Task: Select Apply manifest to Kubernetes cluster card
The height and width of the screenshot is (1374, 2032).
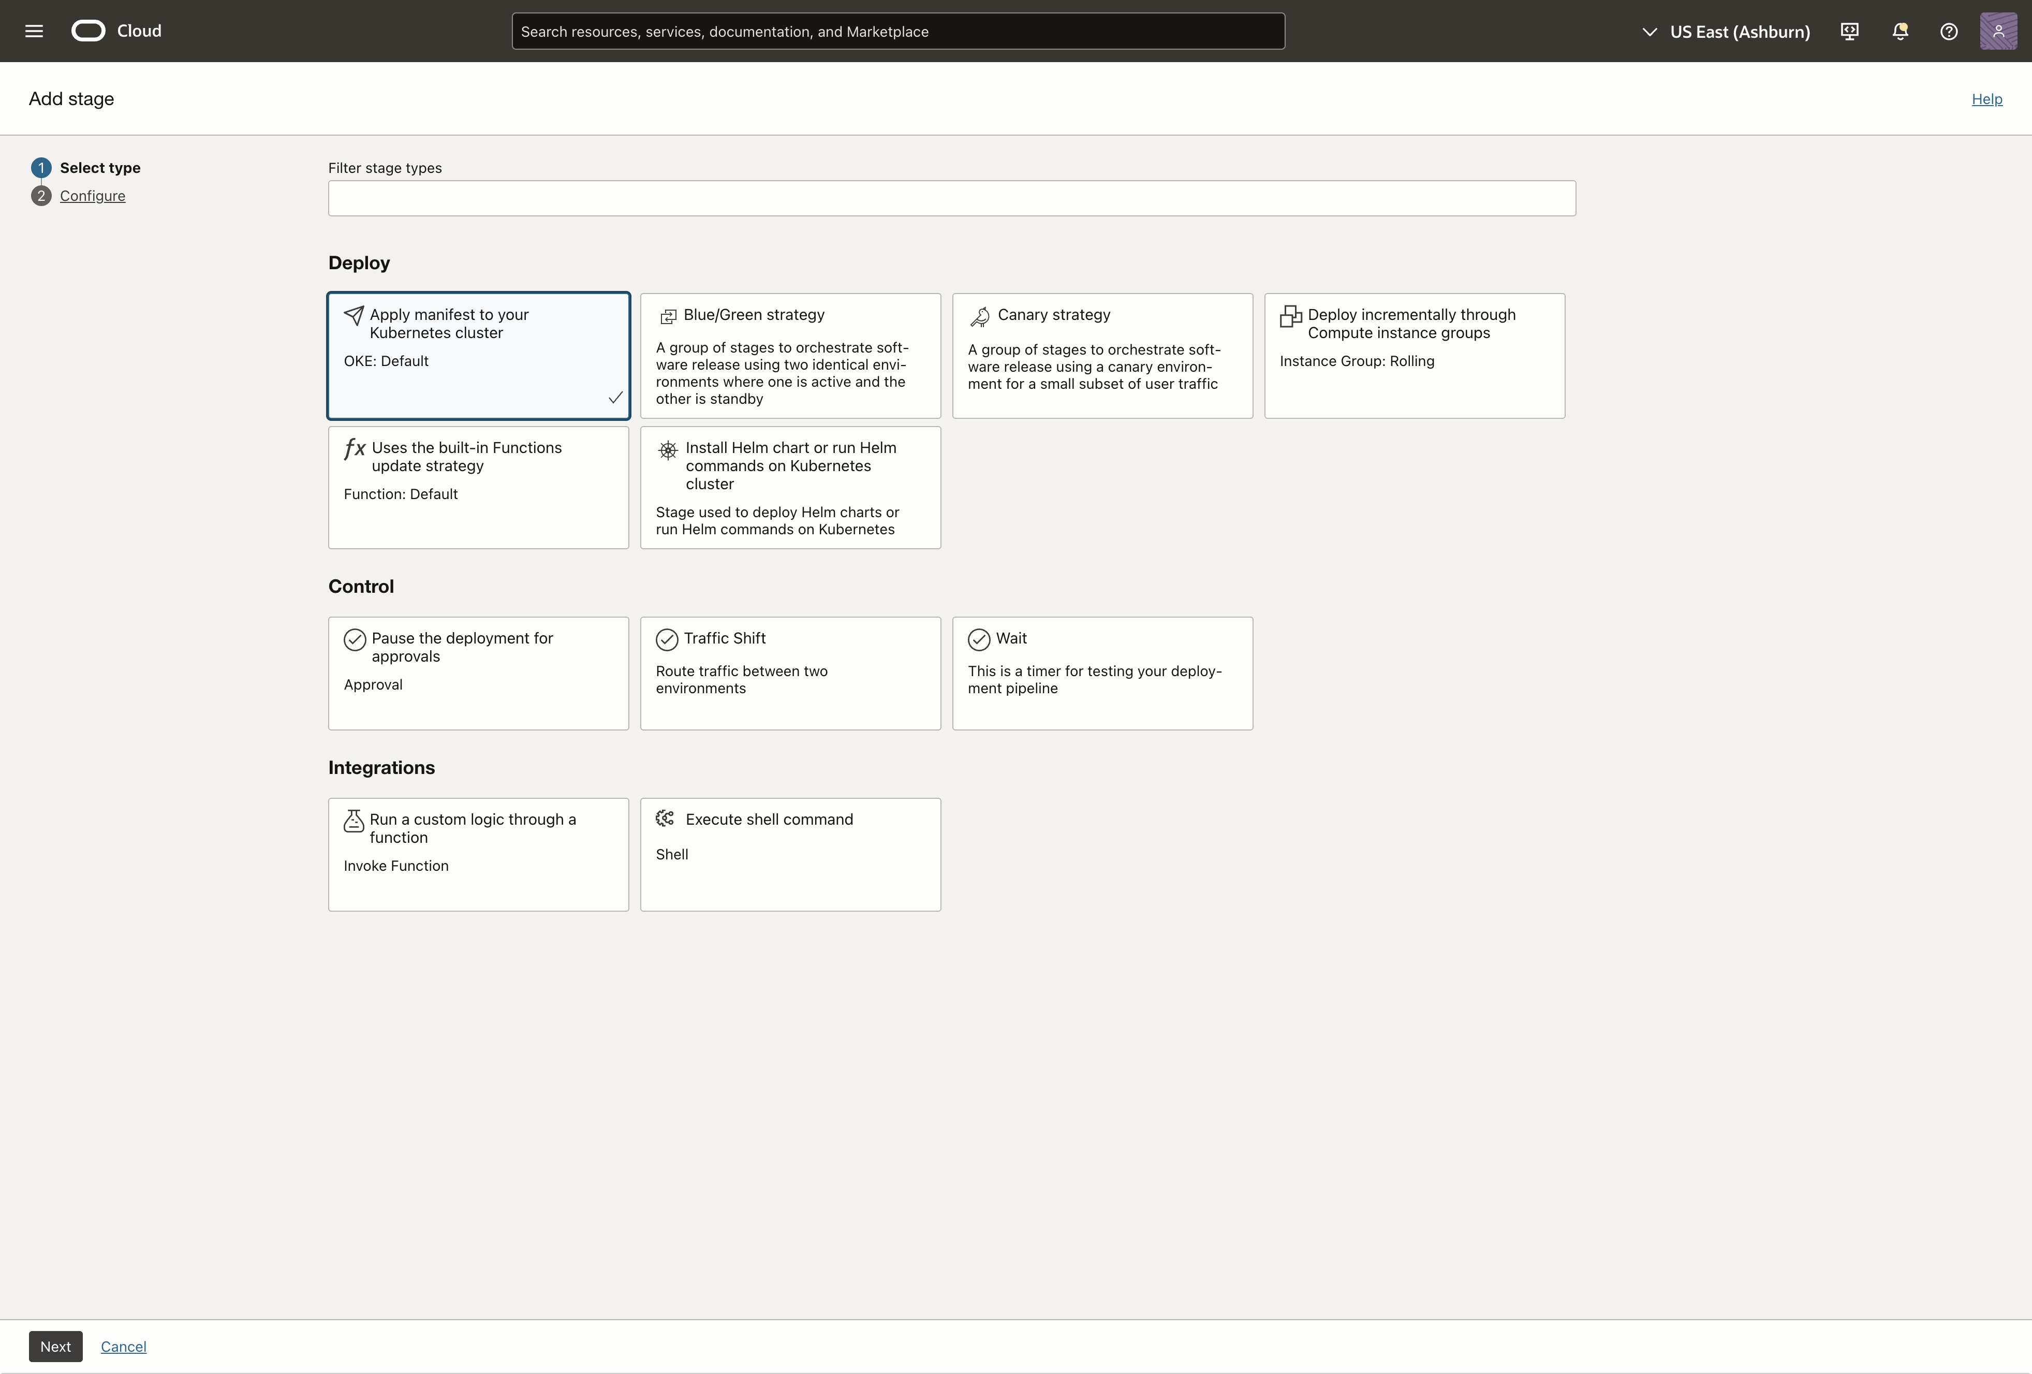Action: click(x=478, y=356)
